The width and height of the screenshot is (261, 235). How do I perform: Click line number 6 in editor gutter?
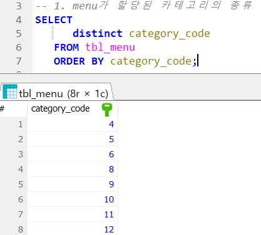point(19,48)
